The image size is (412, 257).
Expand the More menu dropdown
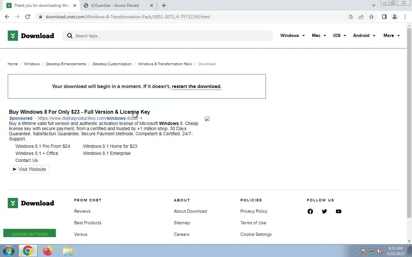[x=391, y=36]
